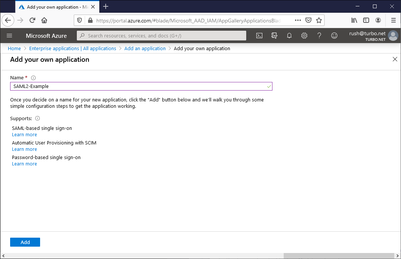Open a new browser tab
The width and height of the screenshot is (401, 259).
(106, 6)
